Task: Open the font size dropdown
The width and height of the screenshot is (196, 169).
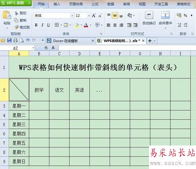Action: 89,16
